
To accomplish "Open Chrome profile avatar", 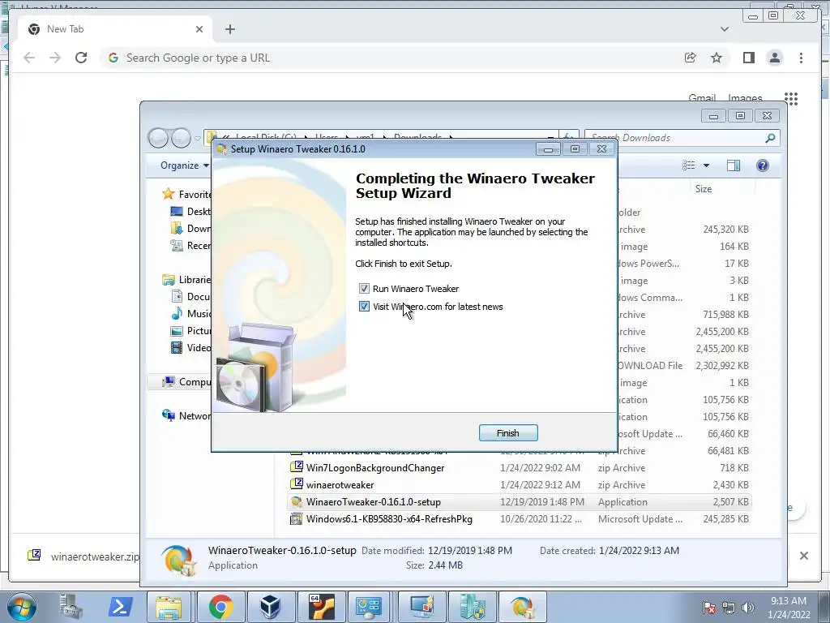I will coord(774,58).
